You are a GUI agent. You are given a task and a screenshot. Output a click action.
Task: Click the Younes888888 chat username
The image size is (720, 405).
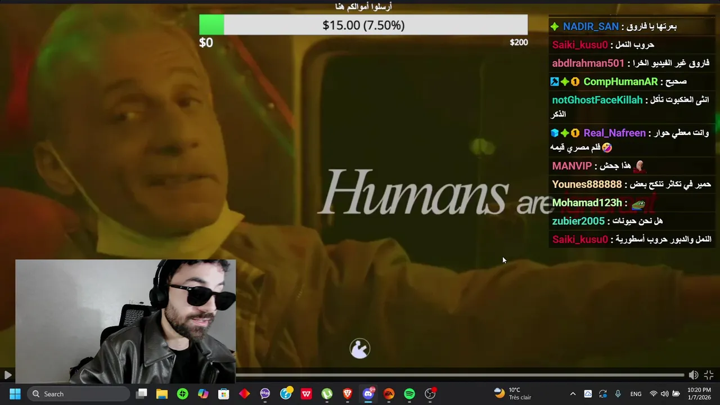point(587,184)
